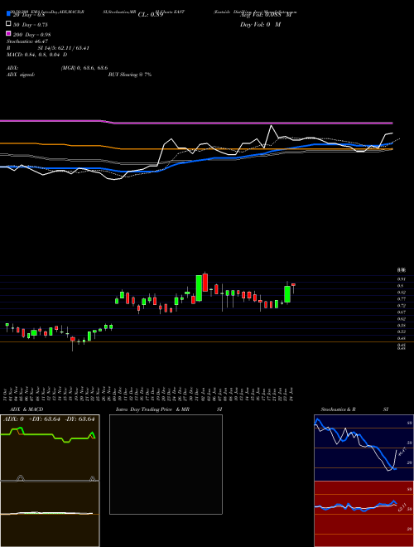The image size is (414, 547).
Task: Click the 'Stochastics & R SI' panel title
Action: coord(354,409)
